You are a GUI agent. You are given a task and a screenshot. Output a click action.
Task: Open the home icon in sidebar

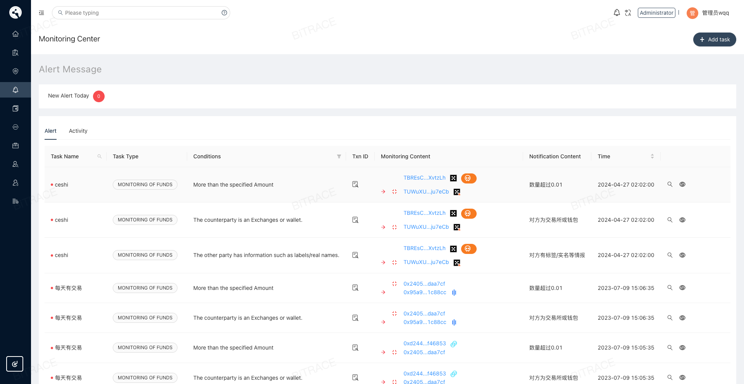[x=15, y=34]
